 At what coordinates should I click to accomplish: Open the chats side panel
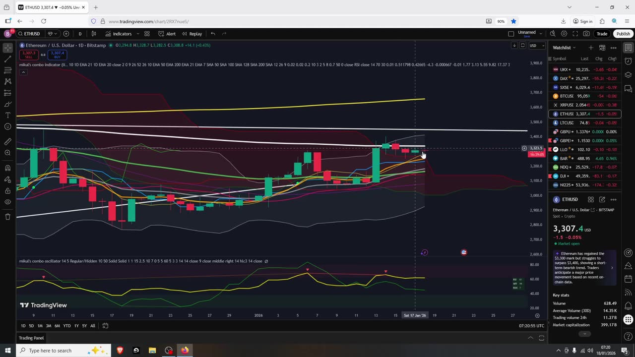click(628, 89)
